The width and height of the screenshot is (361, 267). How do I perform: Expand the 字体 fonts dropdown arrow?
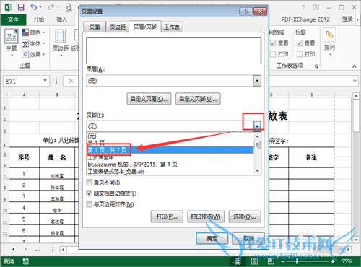tap(43, 44)
